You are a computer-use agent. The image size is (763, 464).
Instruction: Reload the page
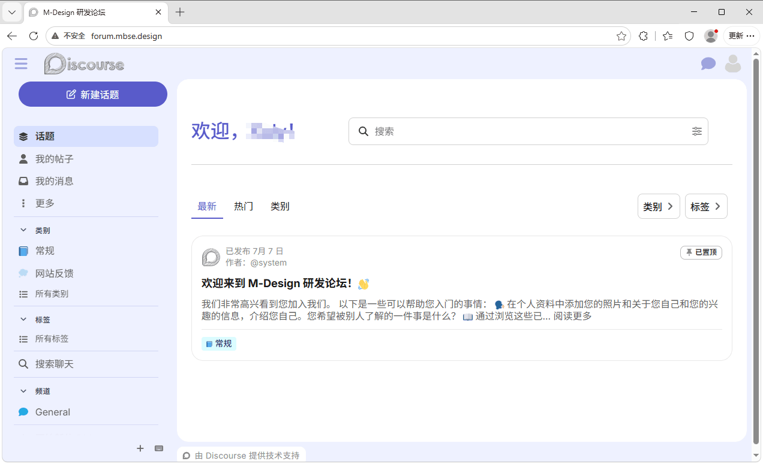click(x=34, y=36)
